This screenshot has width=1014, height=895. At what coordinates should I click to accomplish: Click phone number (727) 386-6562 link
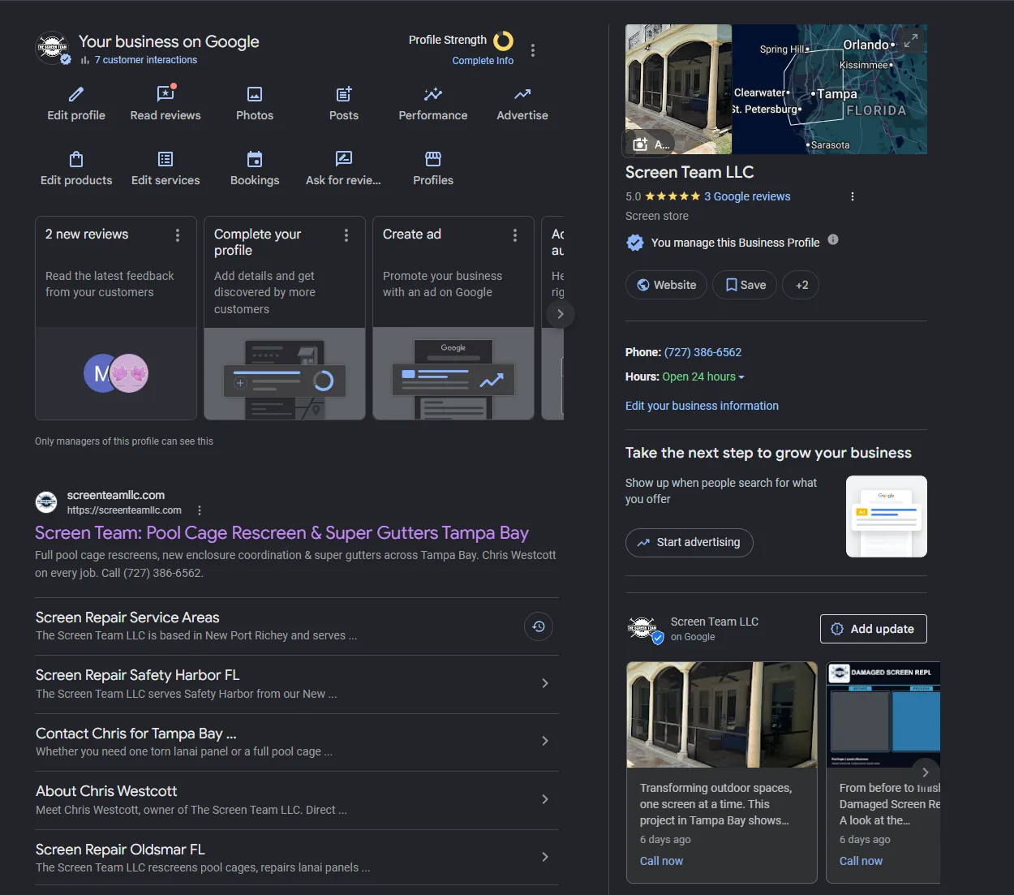(702, 352)
